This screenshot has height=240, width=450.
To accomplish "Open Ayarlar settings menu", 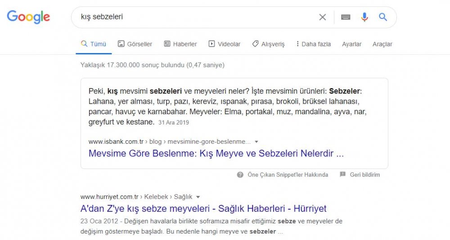I will point(351,44).
